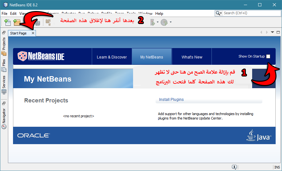The width and height of the screenshot is (282, 171).
Task: Open the Projects side panel
Action: (x=4, y=46)
